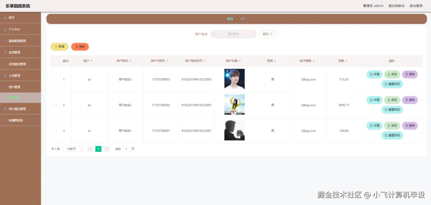The height and width of the screenshot is (205, 431).
Task: Click the email cell 2@qq.com
Action: click(x=308, y=105)
